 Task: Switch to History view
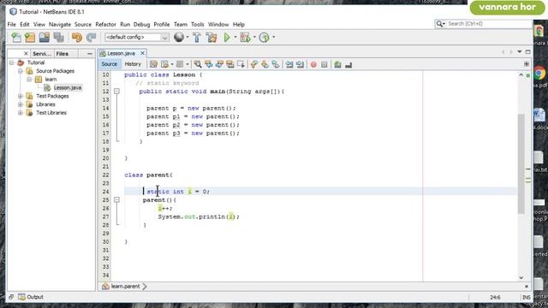point(133,64)
